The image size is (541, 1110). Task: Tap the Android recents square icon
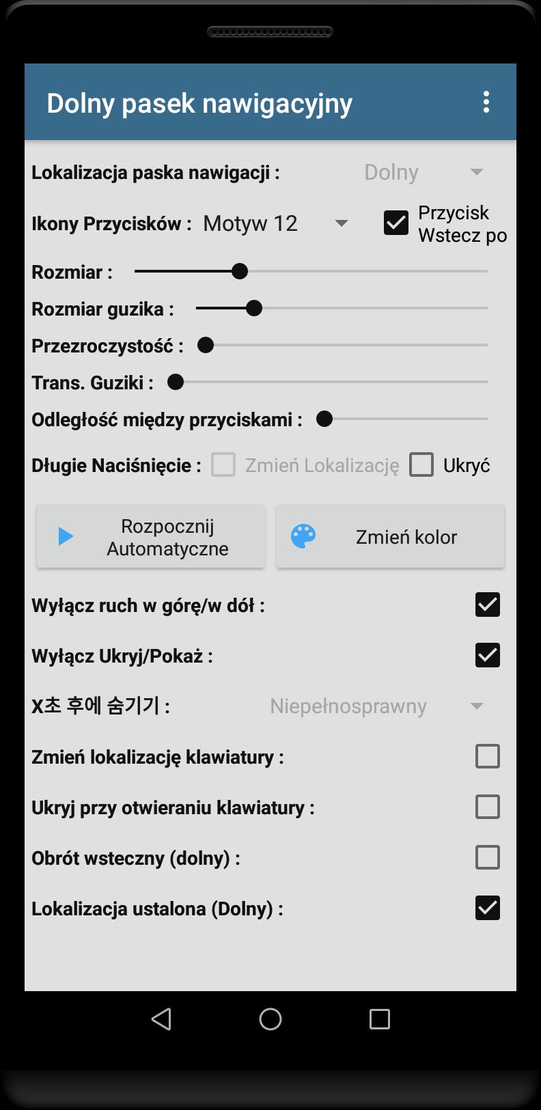click(x=379, y=1019)
